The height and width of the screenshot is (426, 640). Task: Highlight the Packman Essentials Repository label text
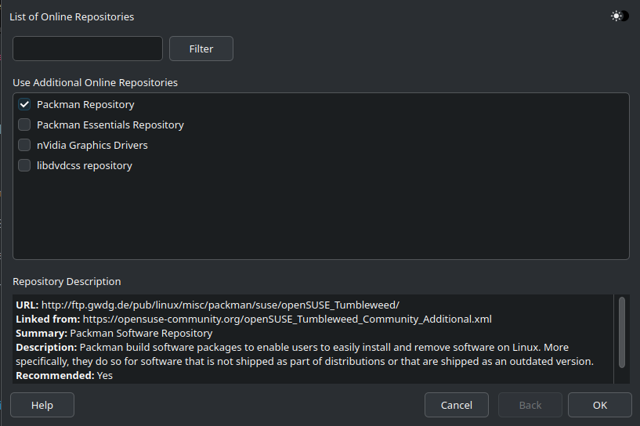click(110, 125)
